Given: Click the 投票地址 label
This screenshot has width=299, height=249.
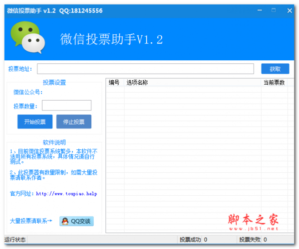Looking at the screenshot, I should [x=20, y=69].
